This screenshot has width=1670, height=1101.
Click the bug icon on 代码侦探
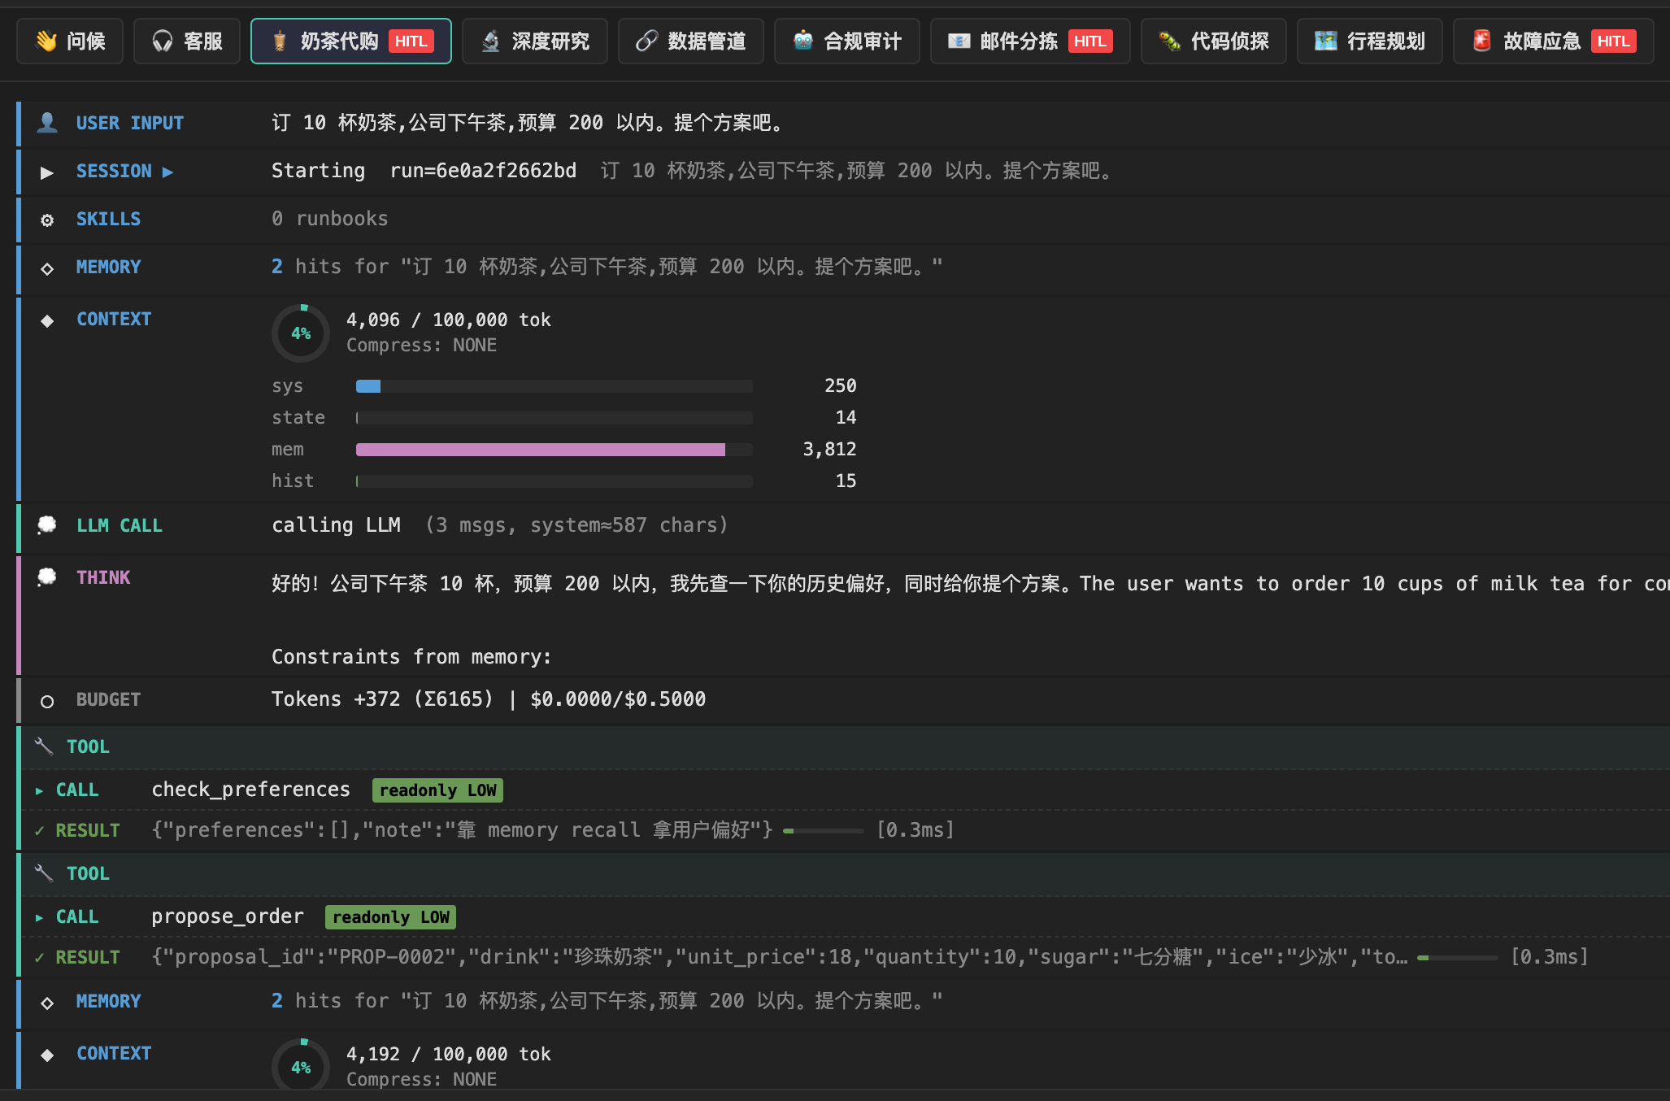pyautogui.click(x=1170, y=41)
